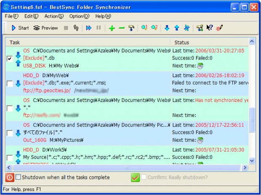Click the blue down arrow toolbar icon
Screen dimensions: 261x195
pos(167,28)
